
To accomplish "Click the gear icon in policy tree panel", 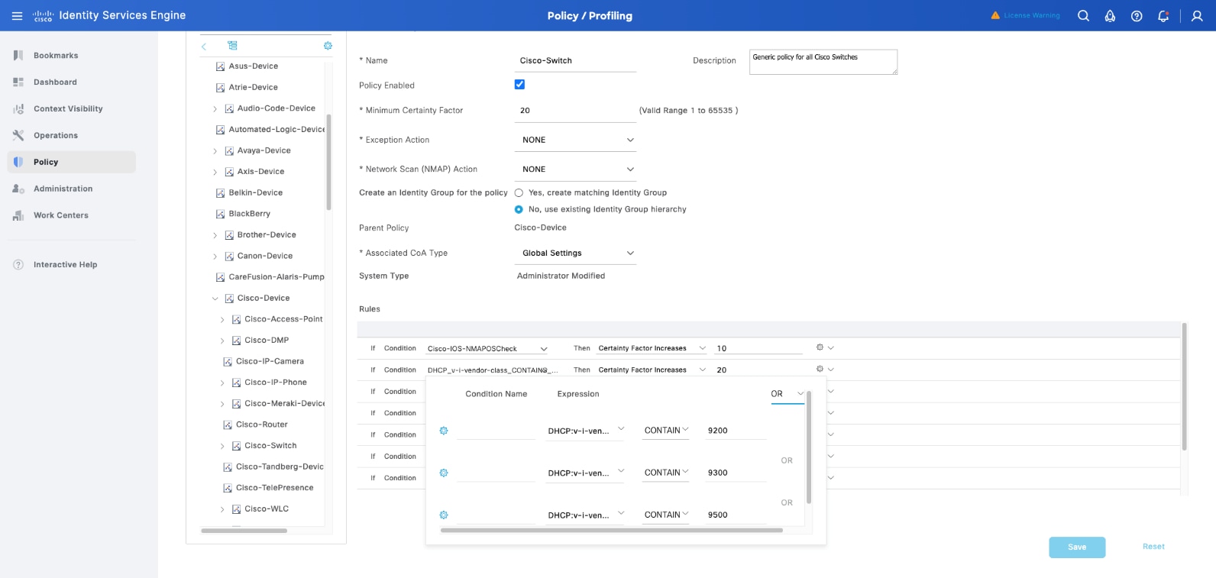I will tap(328, 46).
